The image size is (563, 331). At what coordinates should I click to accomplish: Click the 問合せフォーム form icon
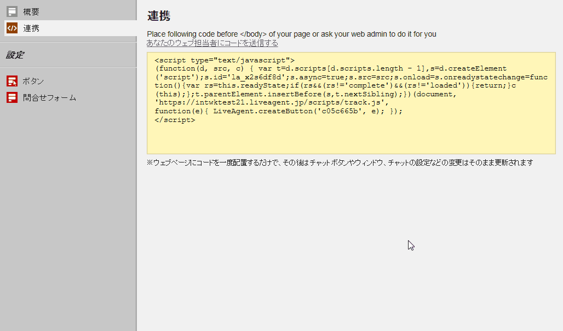click(x=12, y=97)
